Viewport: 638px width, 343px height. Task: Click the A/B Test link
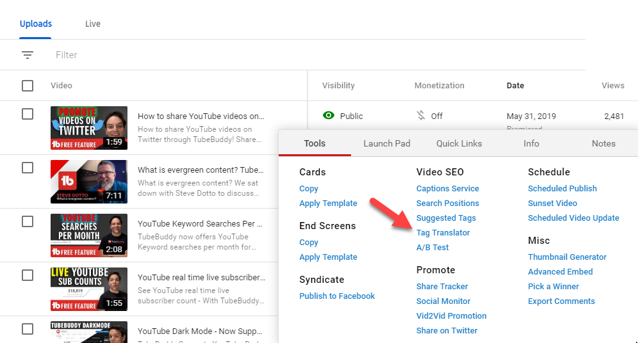pyautogui.click(x=432, y=248)
